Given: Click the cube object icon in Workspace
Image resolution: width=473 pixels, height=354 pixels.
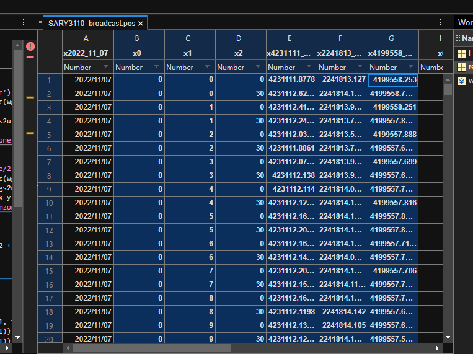Looking at the screenshot, I should 462,81.
